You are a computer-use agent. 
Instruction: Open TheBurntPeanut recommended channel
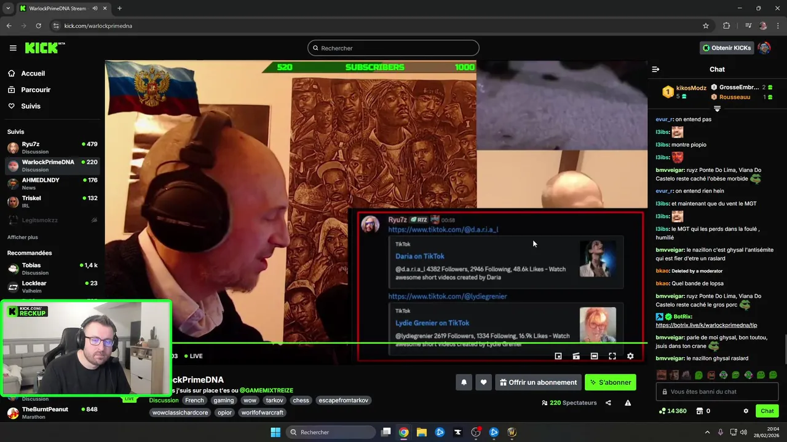click(52, 413)
